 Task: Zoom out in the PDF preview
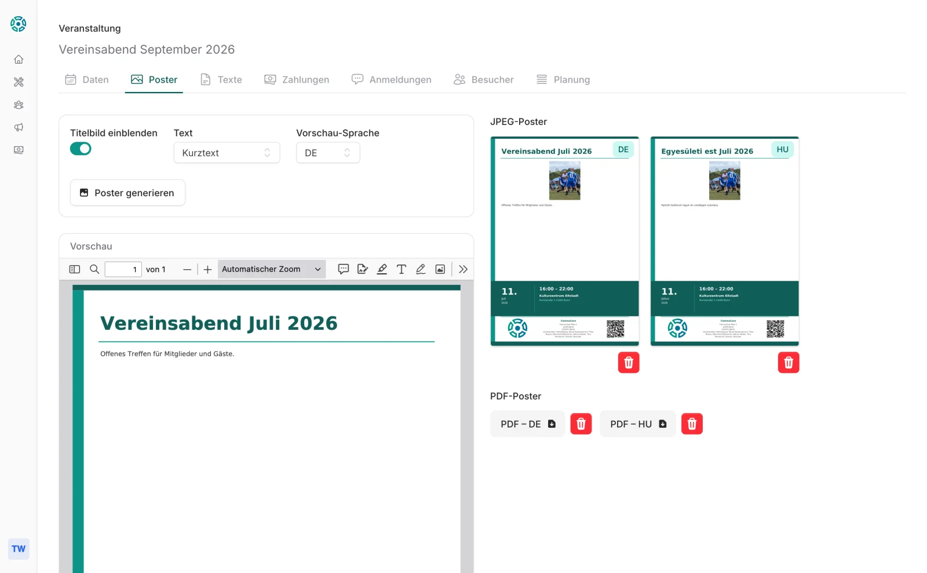[187, 269]
